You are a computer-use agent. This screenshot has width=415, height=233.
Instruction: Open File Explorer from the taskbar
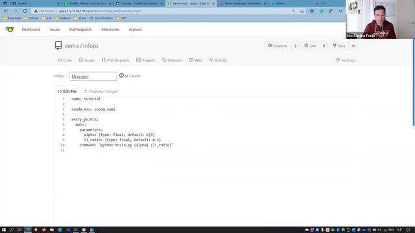(x=52, y=230)
